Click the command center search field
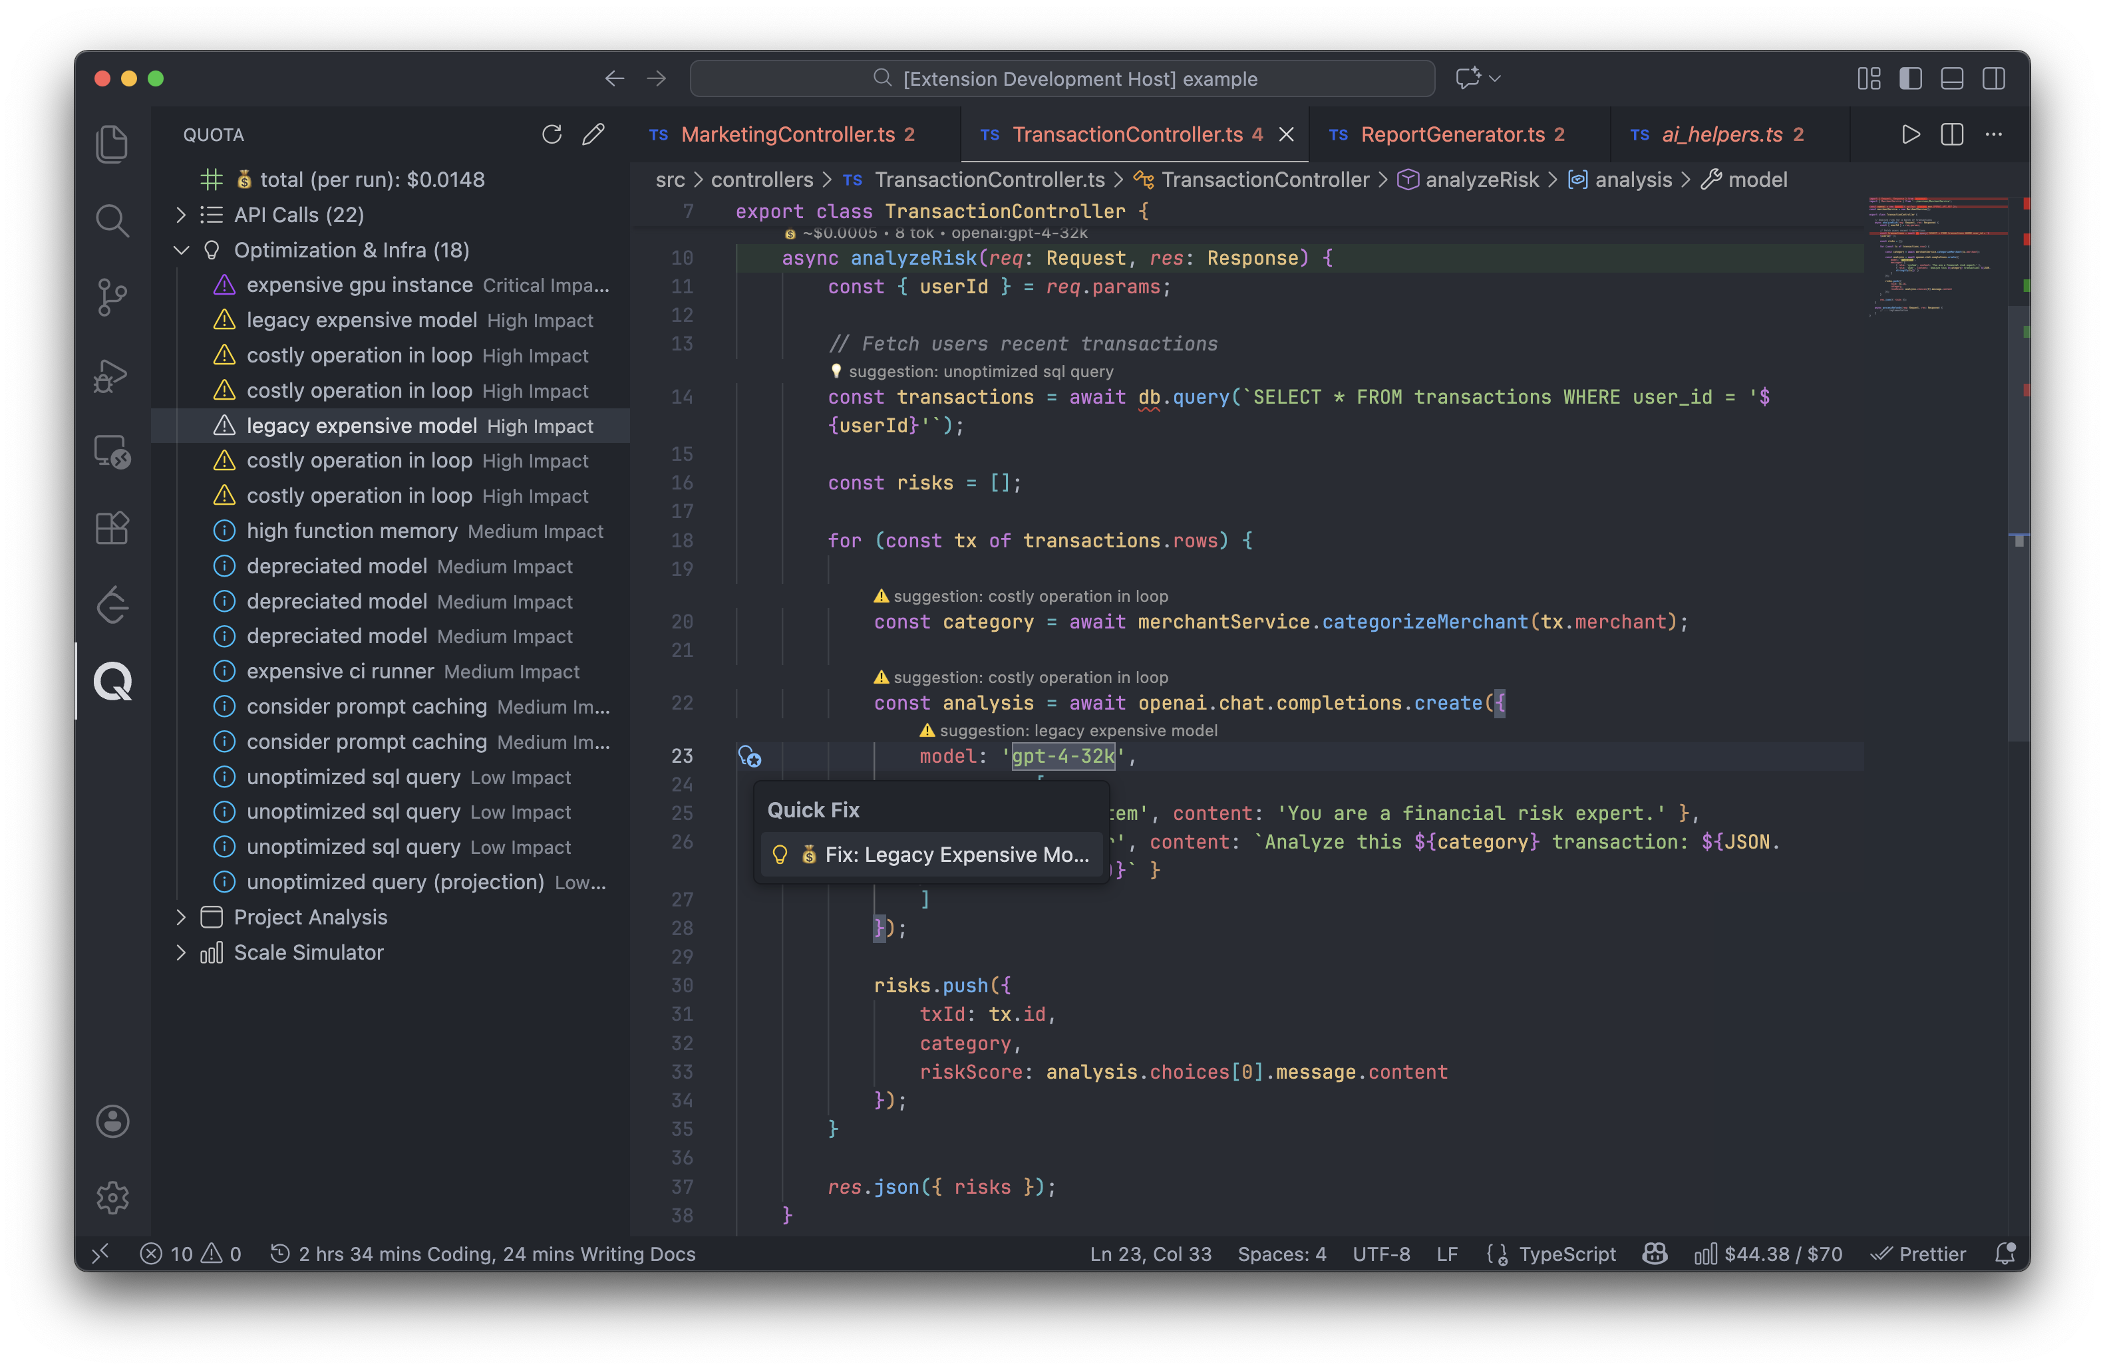 [x=1061, y=78]
